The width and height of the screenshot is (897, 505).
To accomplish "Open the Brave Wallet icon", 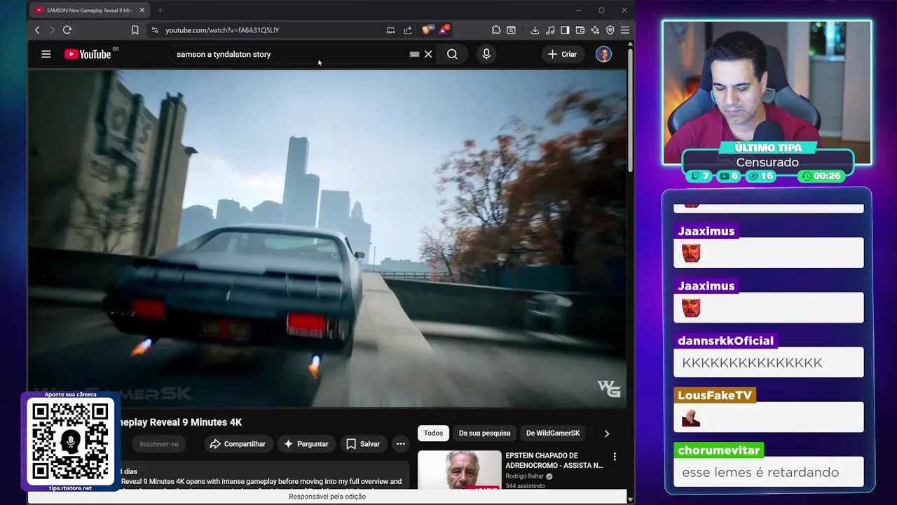I will [x=580, y=30].
